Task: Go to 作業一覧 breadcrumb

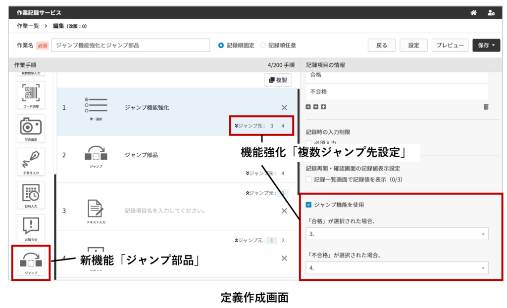Action: (27, 26)
